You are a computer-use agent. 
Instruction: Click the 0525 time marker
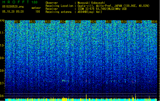78,22
